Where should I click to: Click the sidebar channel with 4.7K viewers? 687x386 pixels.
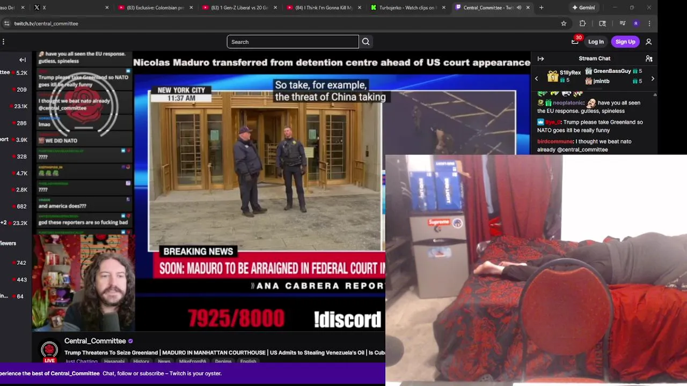click(16, 173)
